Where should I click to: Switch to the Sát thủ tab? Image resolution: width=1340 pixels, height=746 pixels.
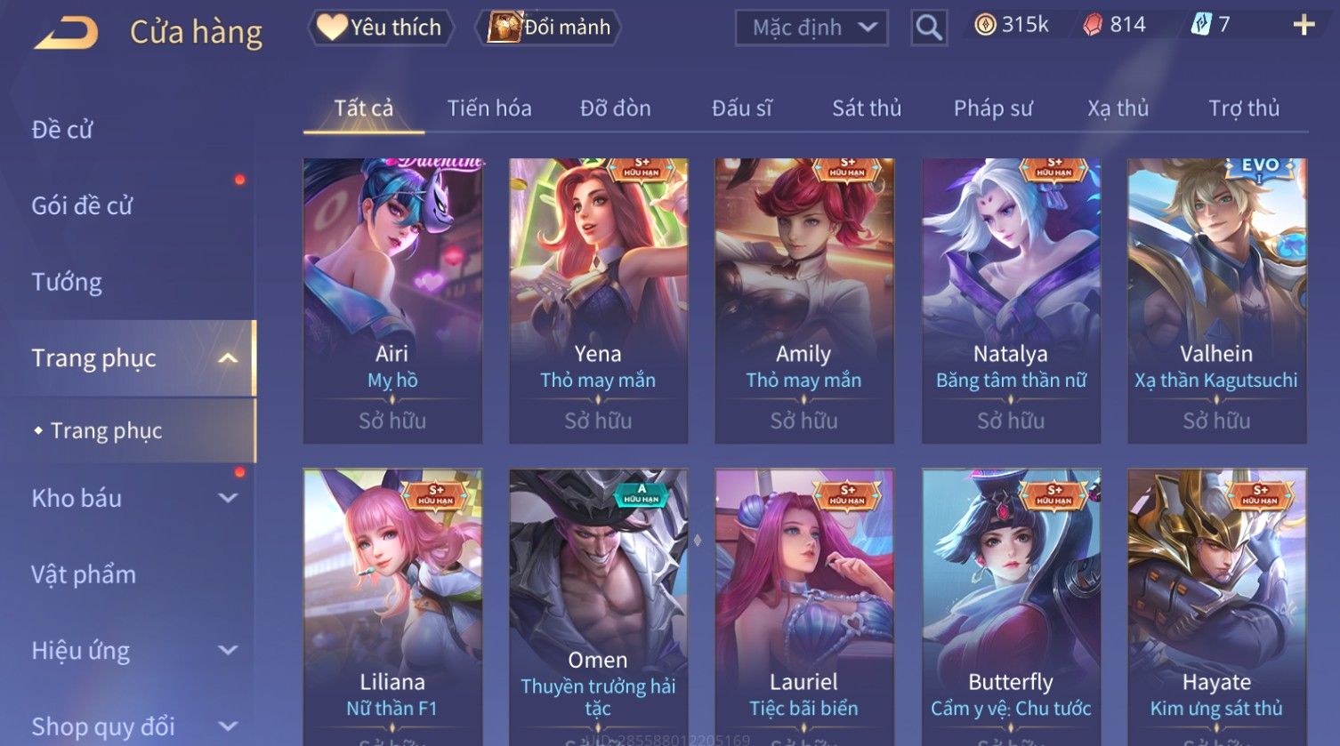point(867,108)
